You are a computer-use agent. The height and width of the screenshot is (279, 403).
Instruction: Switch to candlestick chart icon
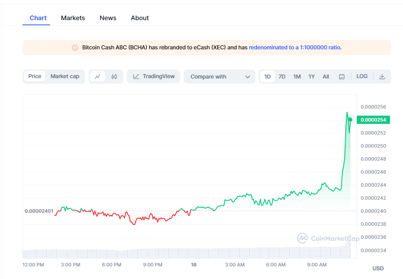[114, 77]
